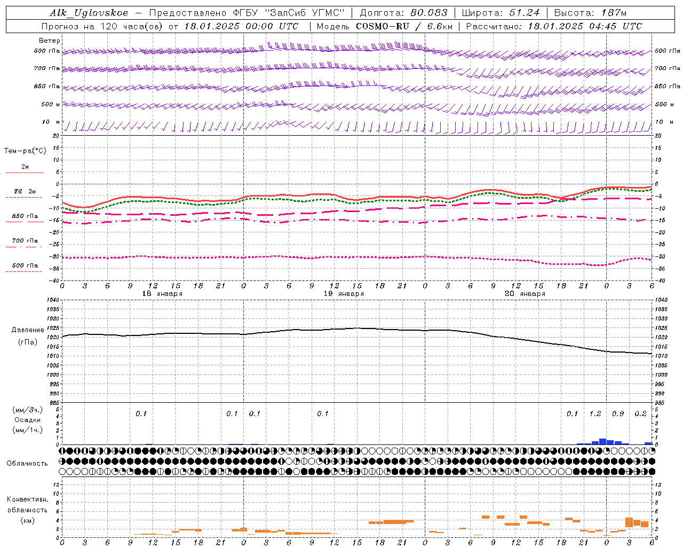Viewport: 683px width, 547px height.
Task: Click the Ветер section label
Action: pos(50,41)
